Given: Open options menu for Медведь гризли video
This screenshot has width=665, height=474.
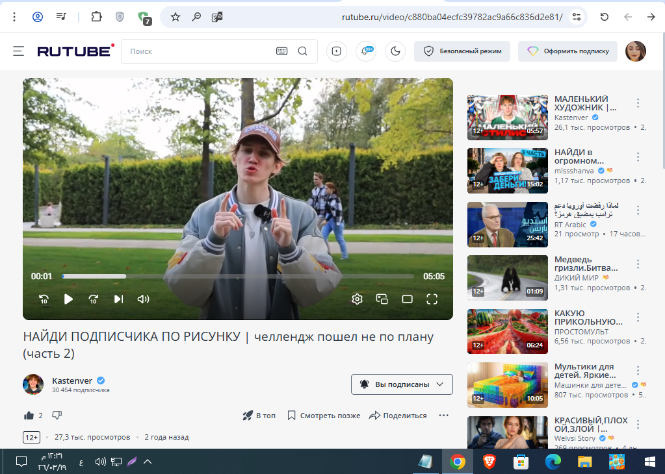Looking at the screenshot, I should [x=638, y=264].
